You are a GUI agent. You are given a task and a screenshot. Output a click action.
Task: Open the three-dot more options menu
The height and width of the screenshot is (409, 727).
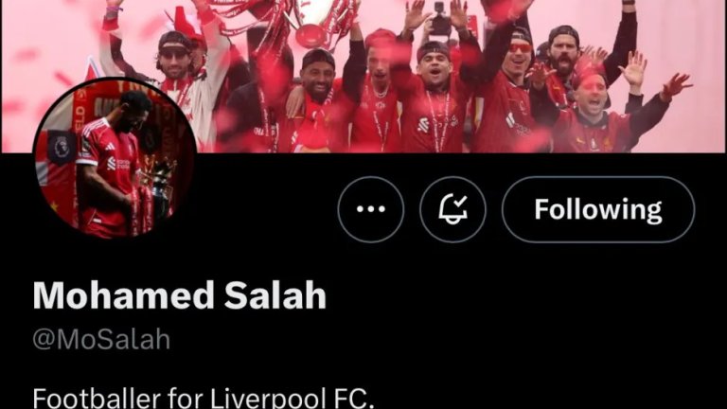(370, 209)
